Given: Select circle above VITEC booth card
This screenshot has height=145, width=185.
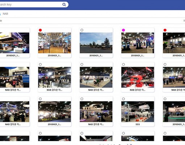Looking at the screenshot, I should (x=82, y=99).
